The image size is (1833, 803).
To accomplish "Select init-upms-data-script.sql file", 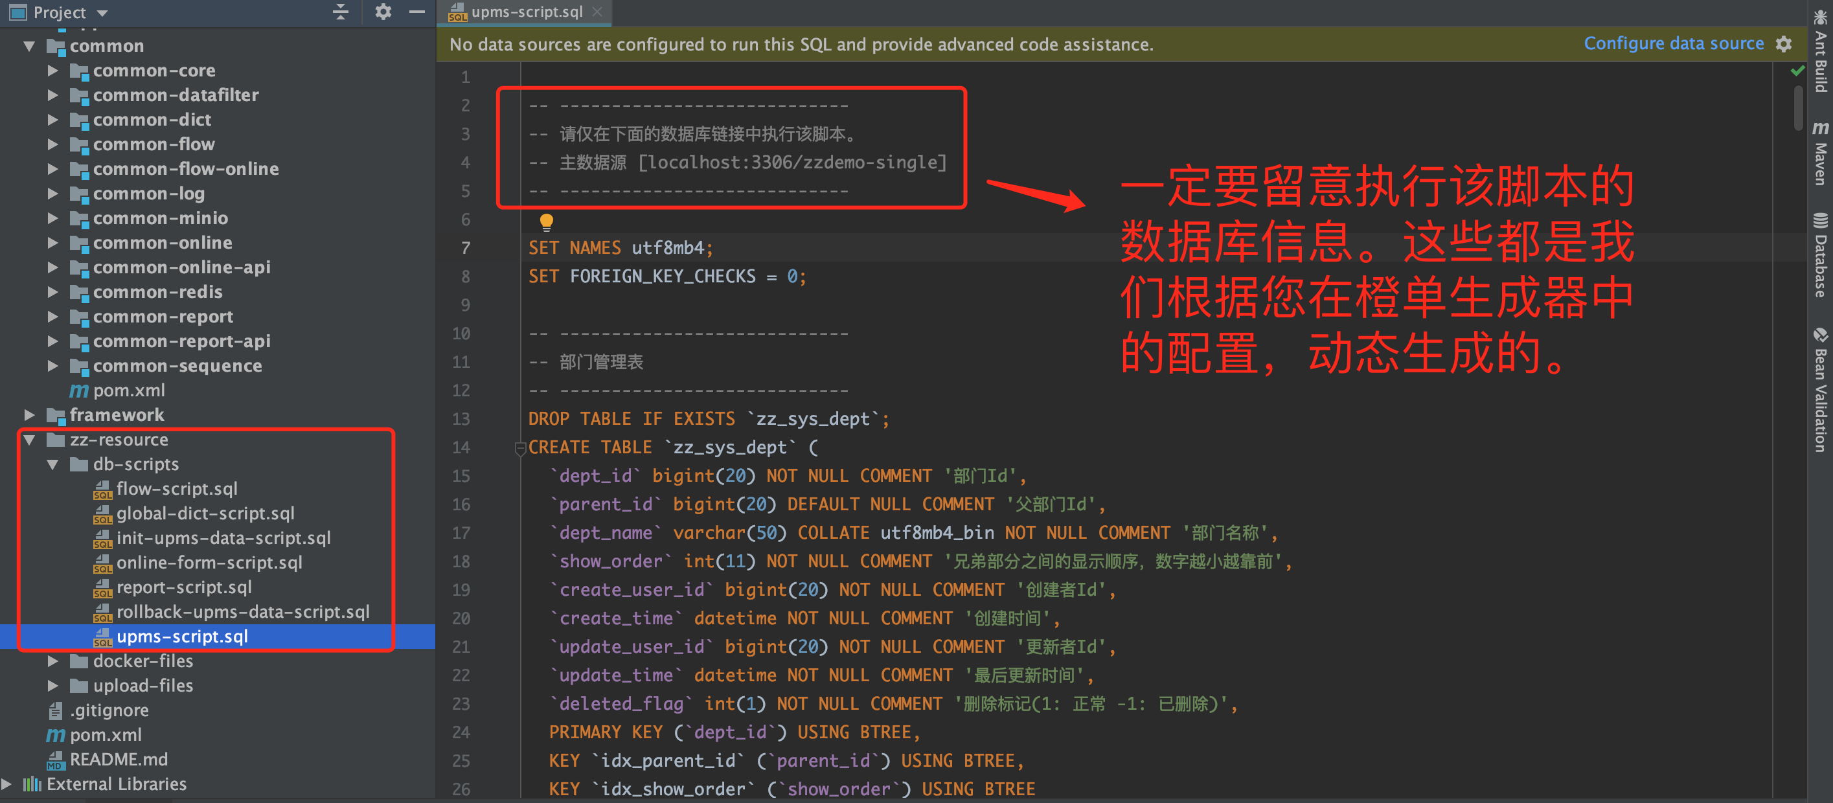I will click(x=223, y=537).
